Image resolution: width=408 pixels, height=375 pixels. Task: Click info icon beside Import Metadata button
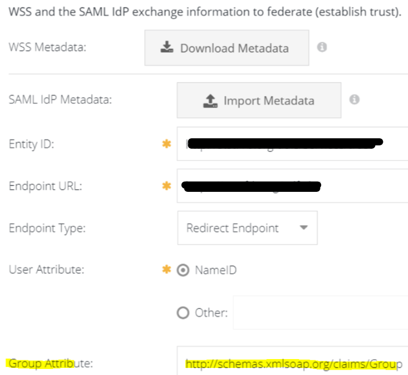pyautogui.click(x=354, y=100)
